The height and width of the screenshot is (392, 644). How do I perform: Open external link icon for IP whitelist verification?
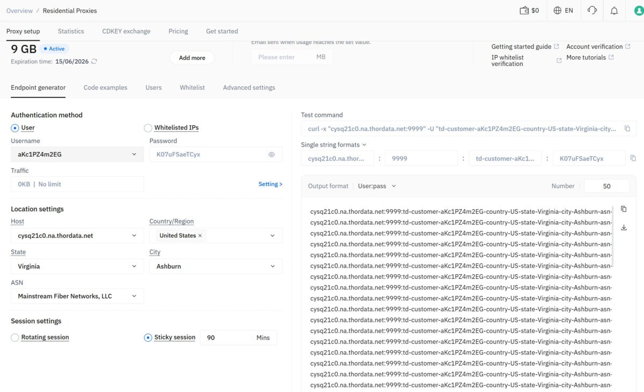point(559,61)
